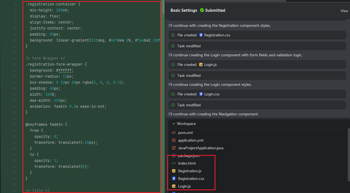
Task: Click the CSS icon beside Registration.css in Workspace
Action: tap(173, 179)
